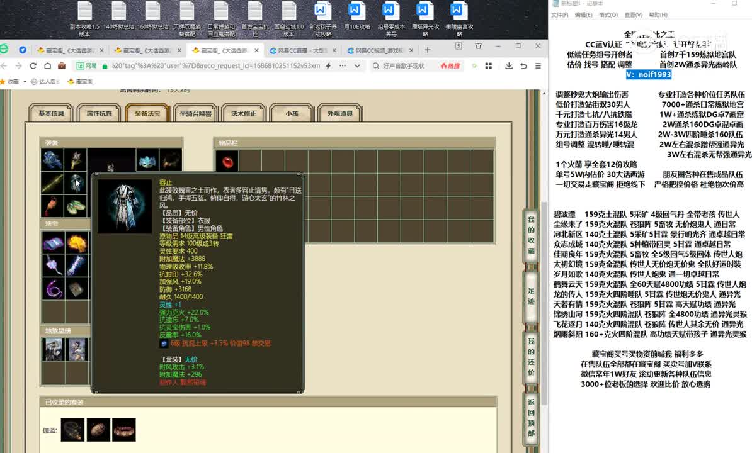Click the 返回顶部 side button

(x=531, y=417)
